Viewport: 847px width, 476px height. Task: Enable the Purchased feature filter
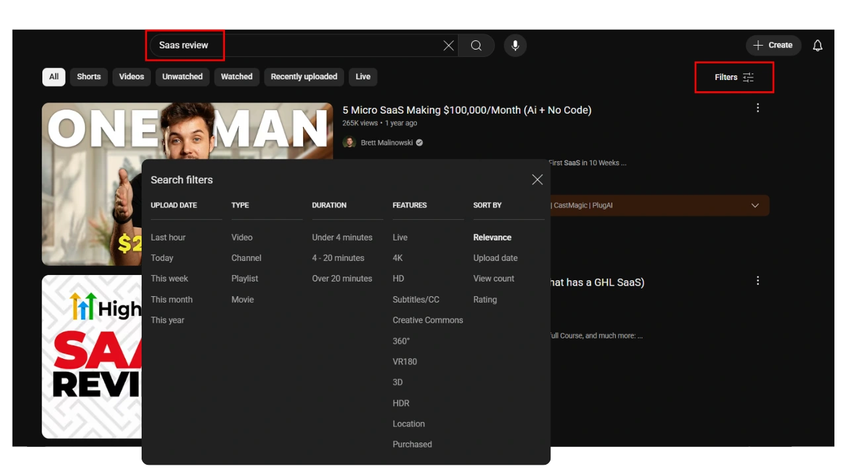click(412, 444)
